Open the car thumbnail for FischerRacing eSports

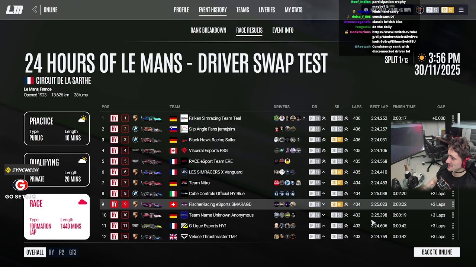151,204
